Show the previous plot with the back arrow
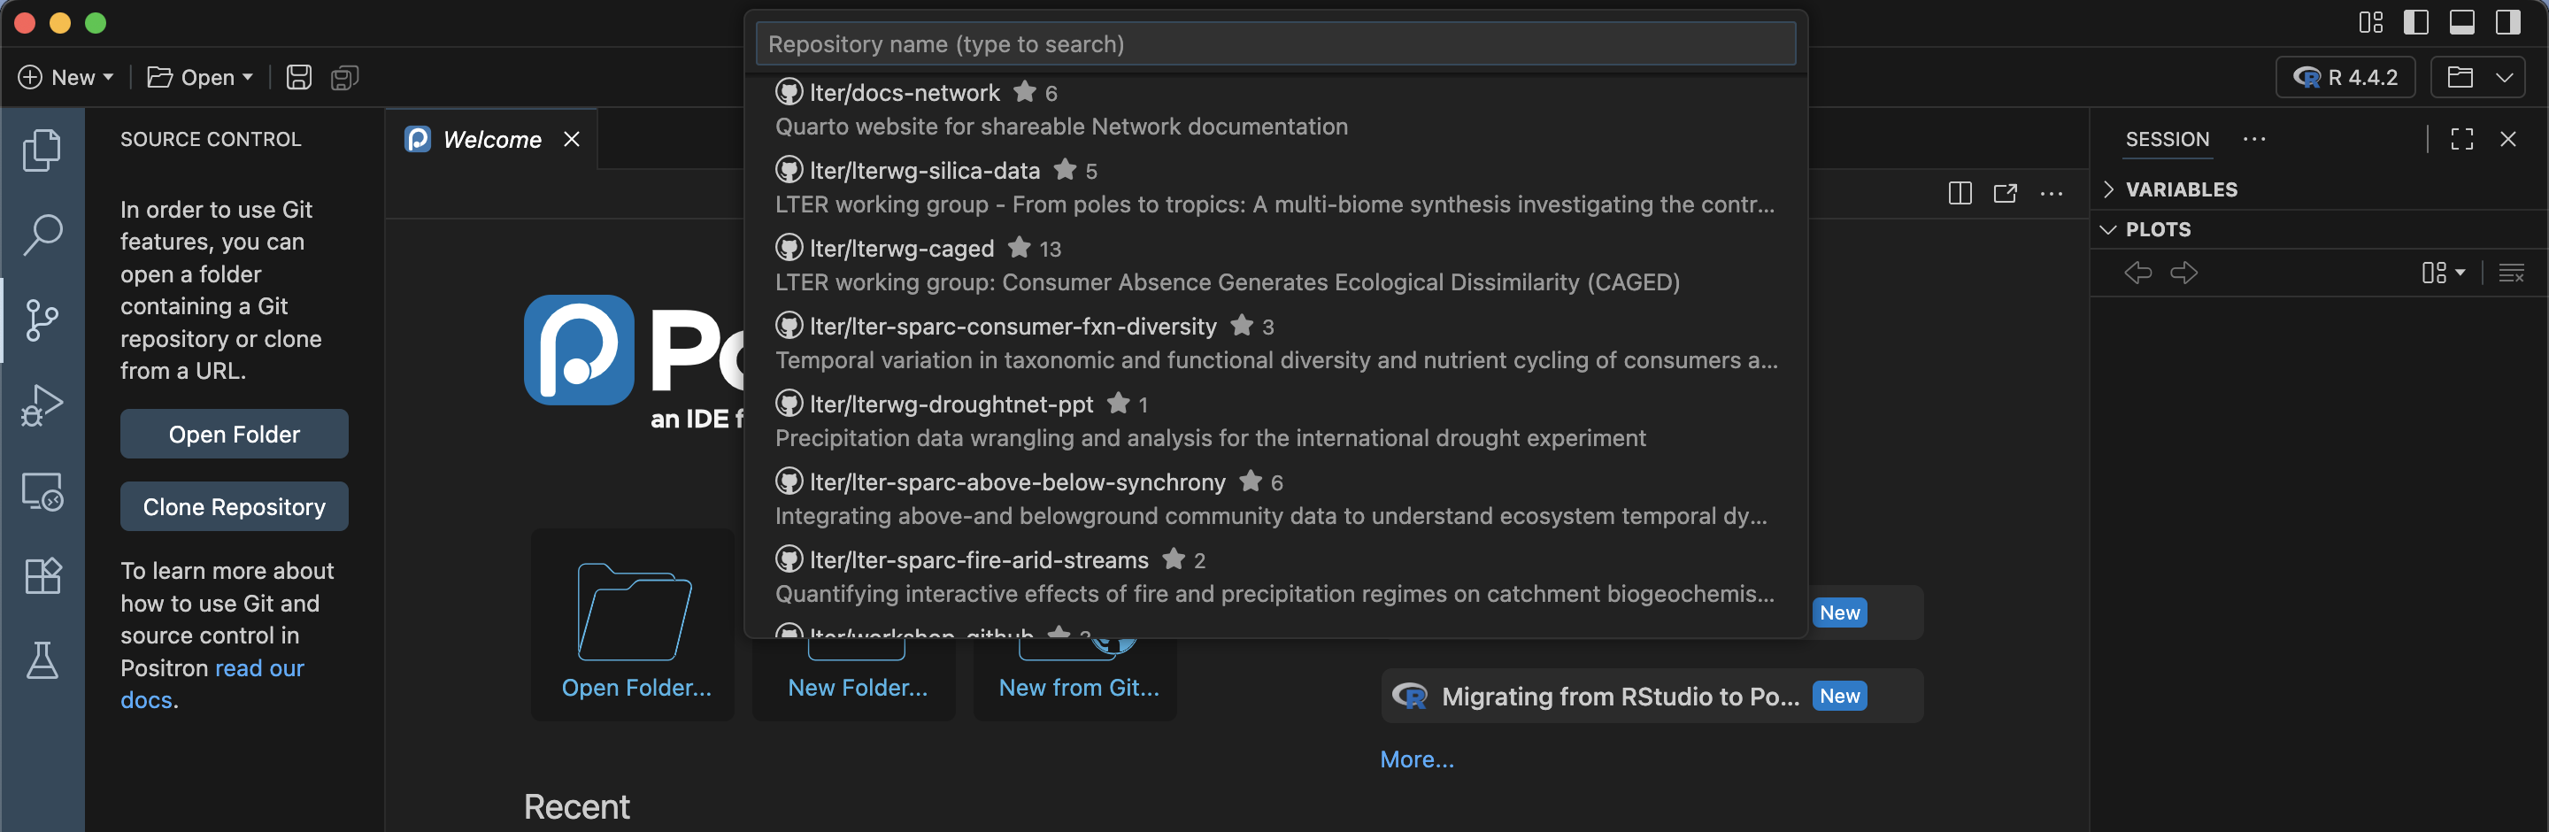Image resolution: width=2549 pixels, height=832 pixels. 2137,273
